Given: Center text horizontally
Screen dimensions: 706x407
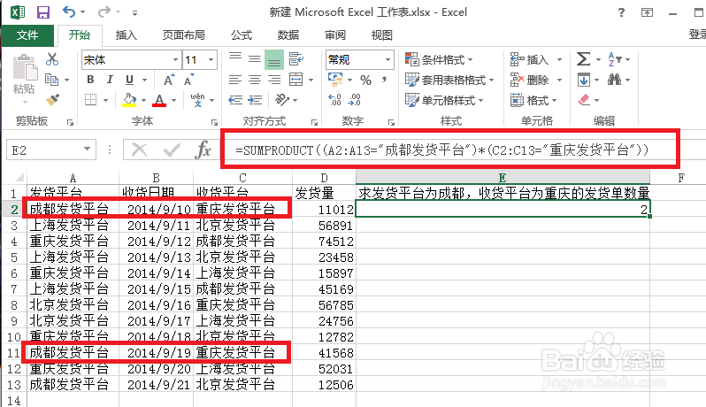Looking at the screenshot, I should [255, 81].
